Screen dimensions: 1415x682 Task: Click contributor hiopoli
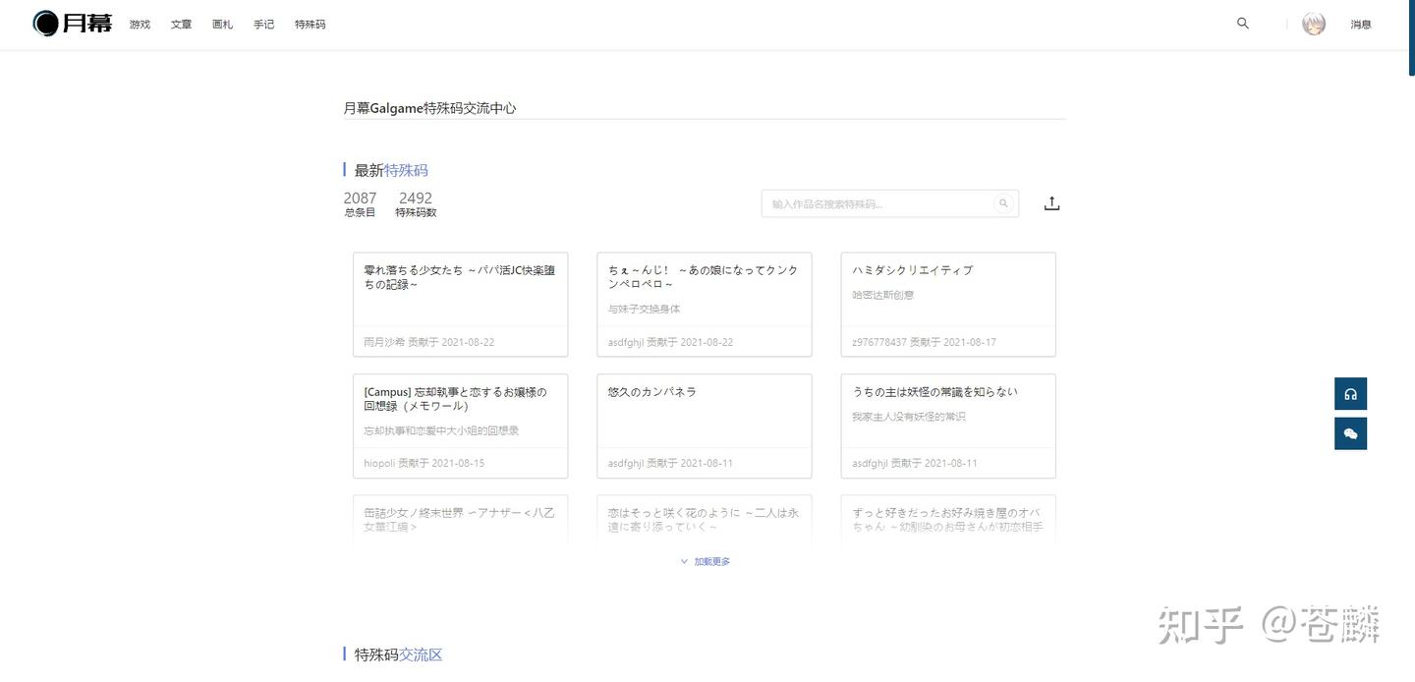pos(378,463)
